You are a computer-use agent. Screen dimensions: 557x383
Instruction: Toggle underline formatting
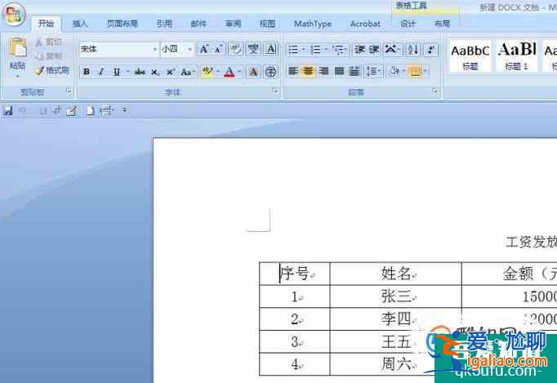117,72
